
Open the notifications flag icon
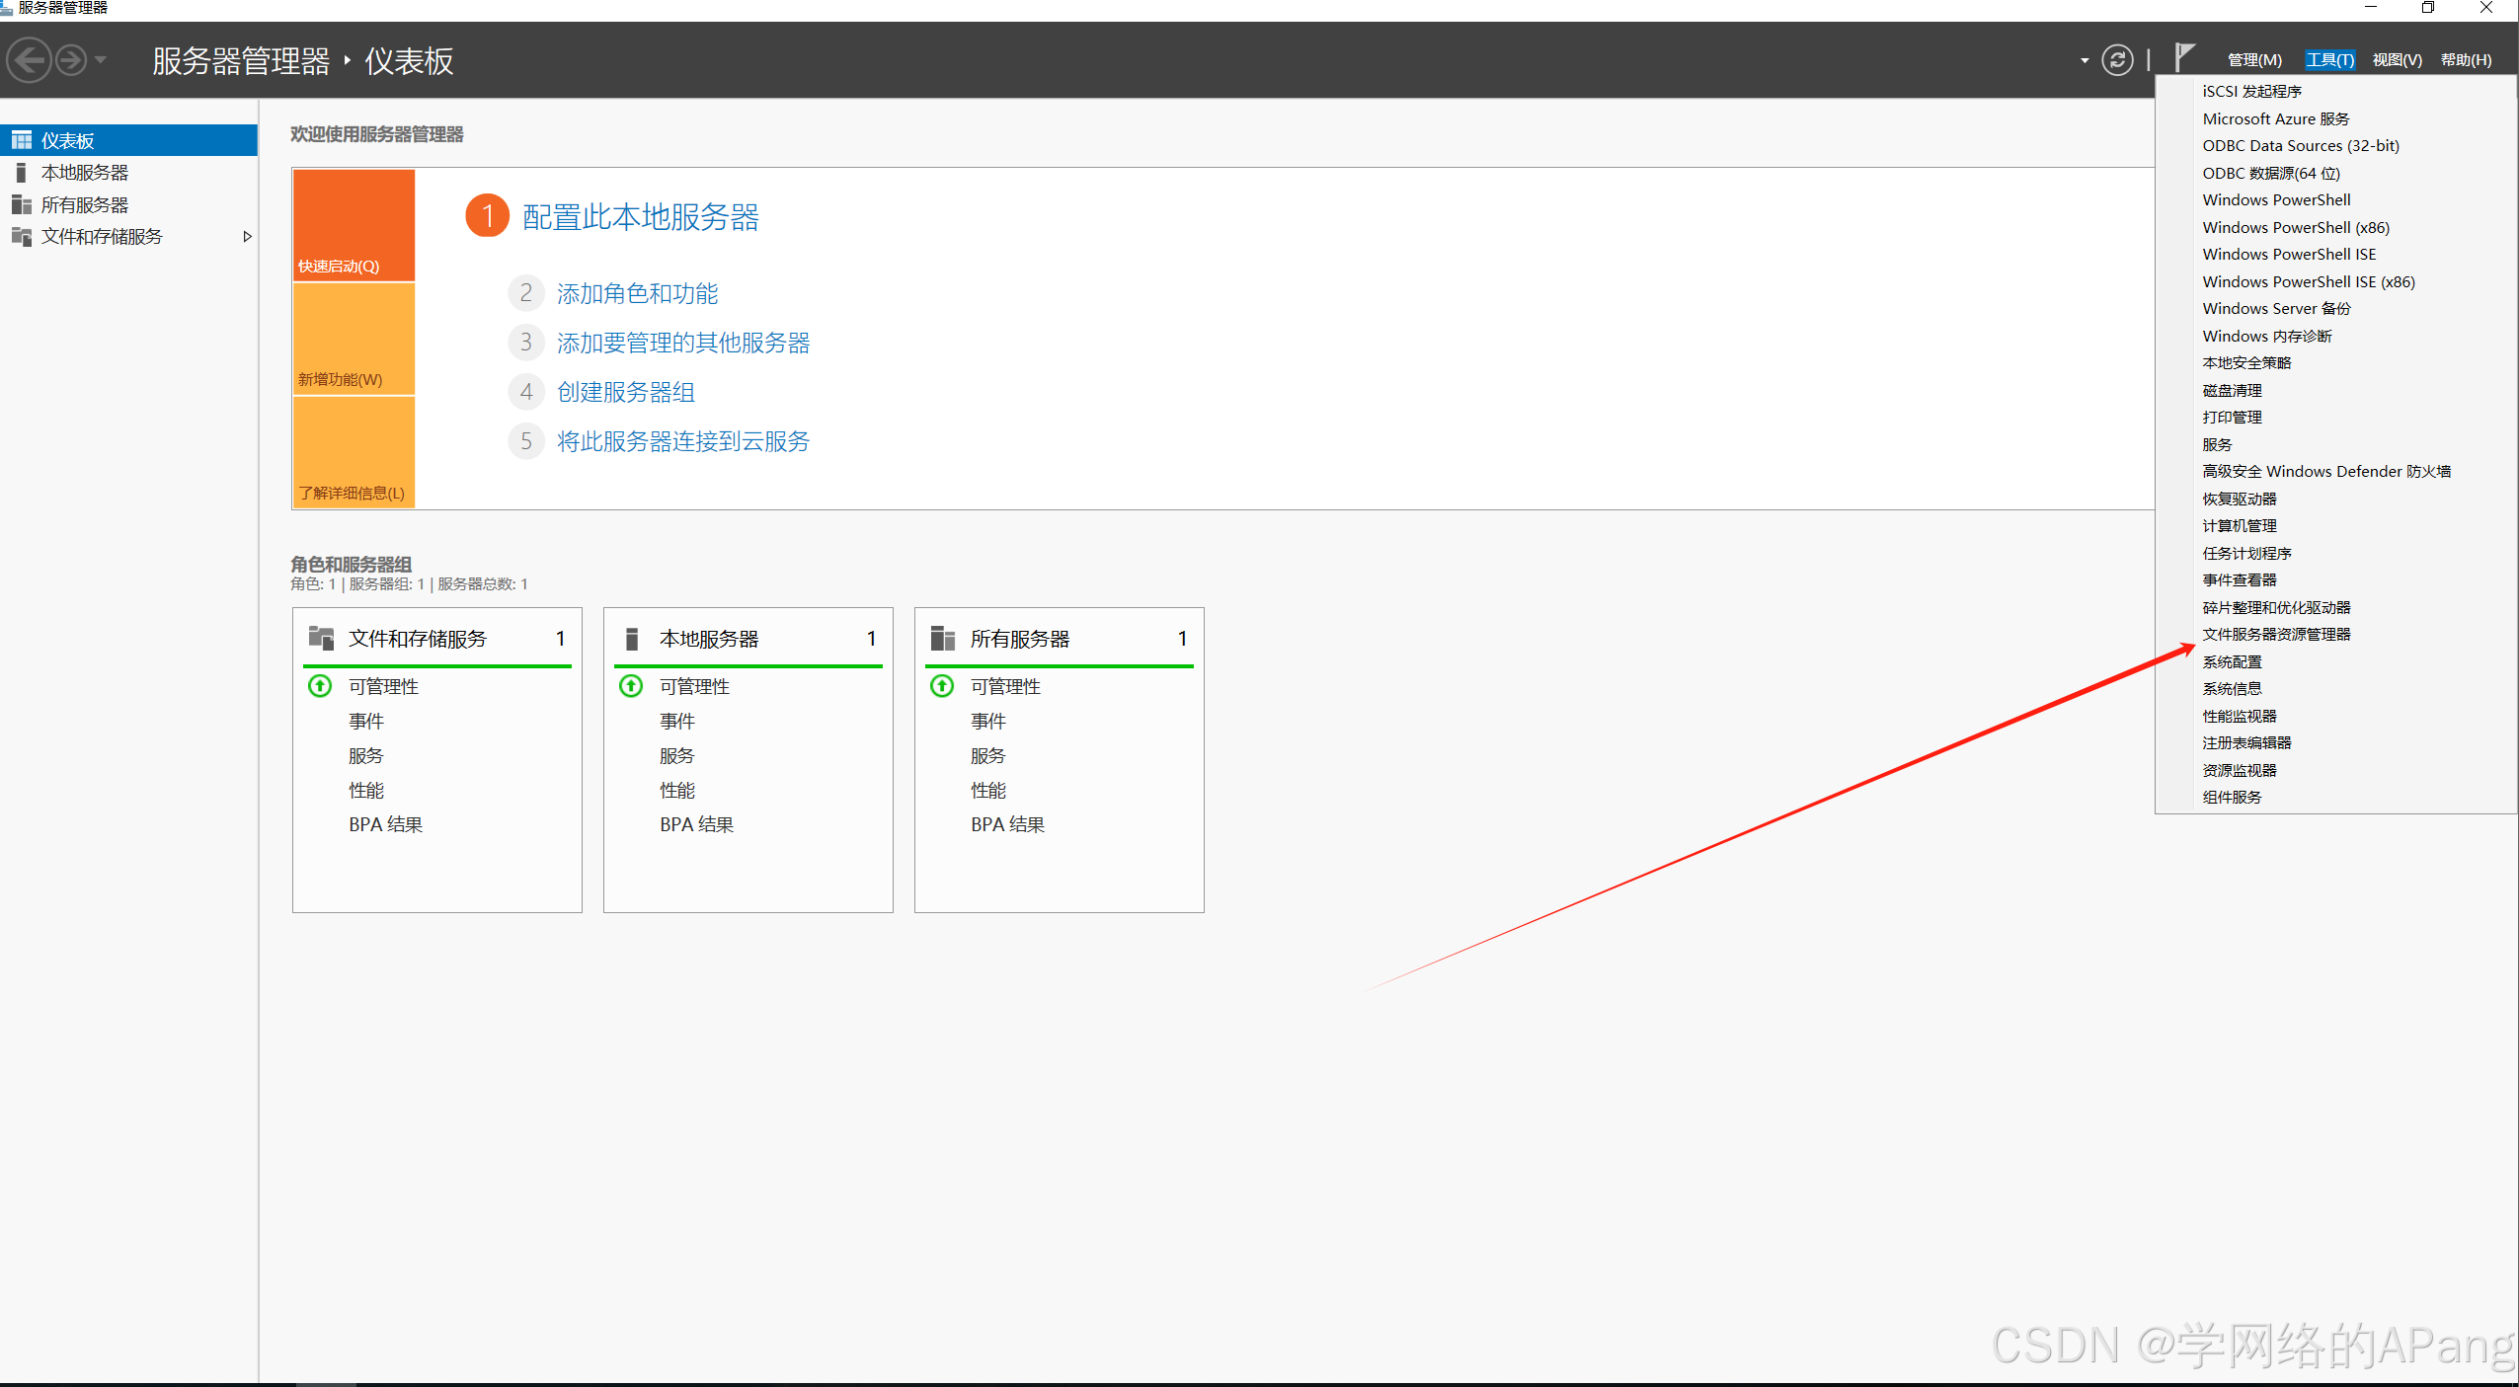2184,57
